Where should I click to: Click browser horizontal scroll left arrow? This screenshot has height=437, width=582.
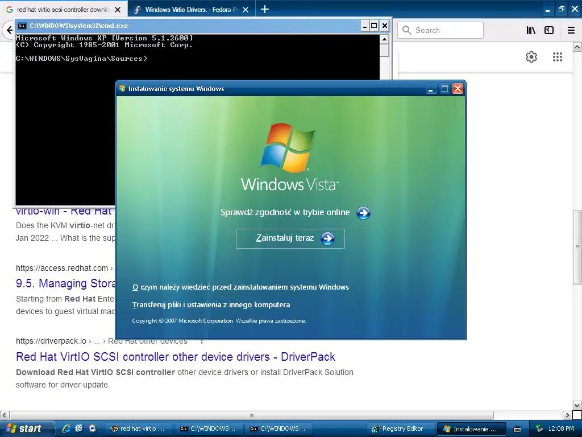[5, 415]
